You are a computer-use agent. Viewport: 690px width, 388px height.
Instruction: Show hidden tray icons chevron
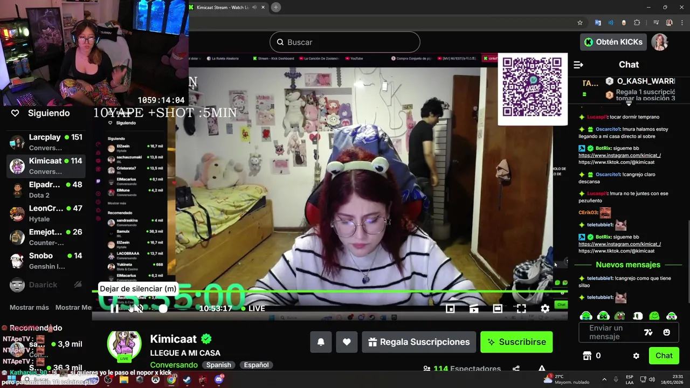point(604,379)
